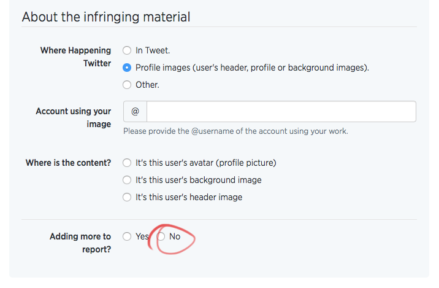Select the "Profile images" radio option
Image resolution: width=439 pixels, height=288 pixels.
coord(127,68)
